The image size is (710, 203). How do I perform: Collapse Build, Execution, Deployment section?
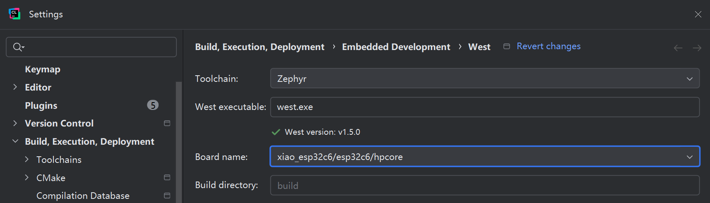point(15,141)
